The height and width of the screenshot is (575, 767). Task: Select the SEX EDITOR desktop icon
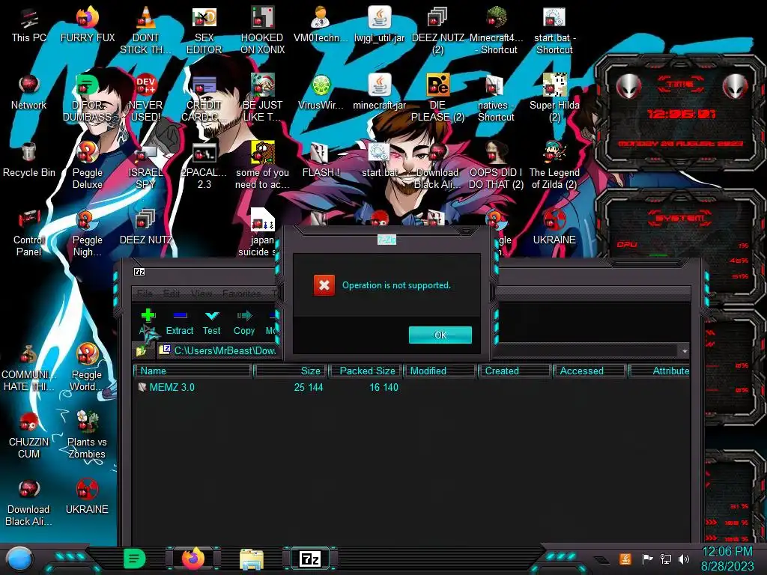(x=204, y=30)
